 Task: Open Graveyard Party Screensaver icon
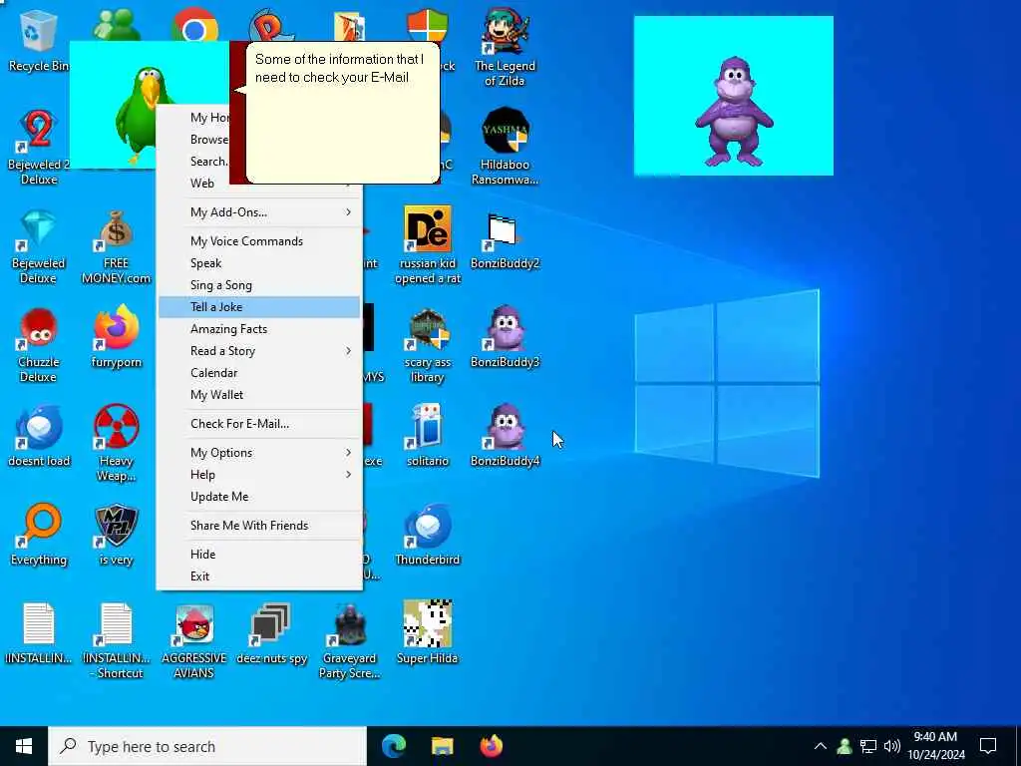click(349, 641)
